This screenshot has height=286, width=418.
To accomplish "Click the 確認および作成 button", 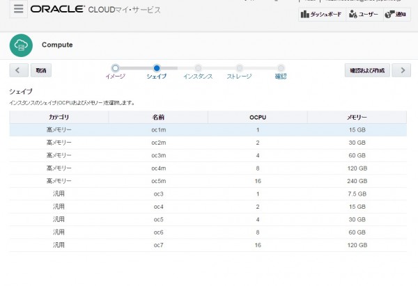I will point(367,70).
